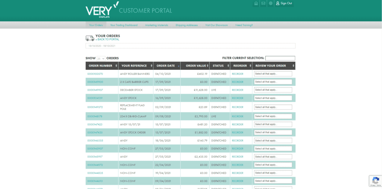The width and height of the screenshot is (382, 189).
Task: Open the Need Training? tab
Action: pyautogui.click(x=244, y=25)
